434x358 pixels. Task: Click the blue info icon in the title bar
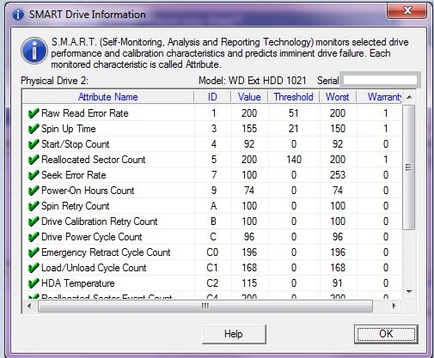18,15
